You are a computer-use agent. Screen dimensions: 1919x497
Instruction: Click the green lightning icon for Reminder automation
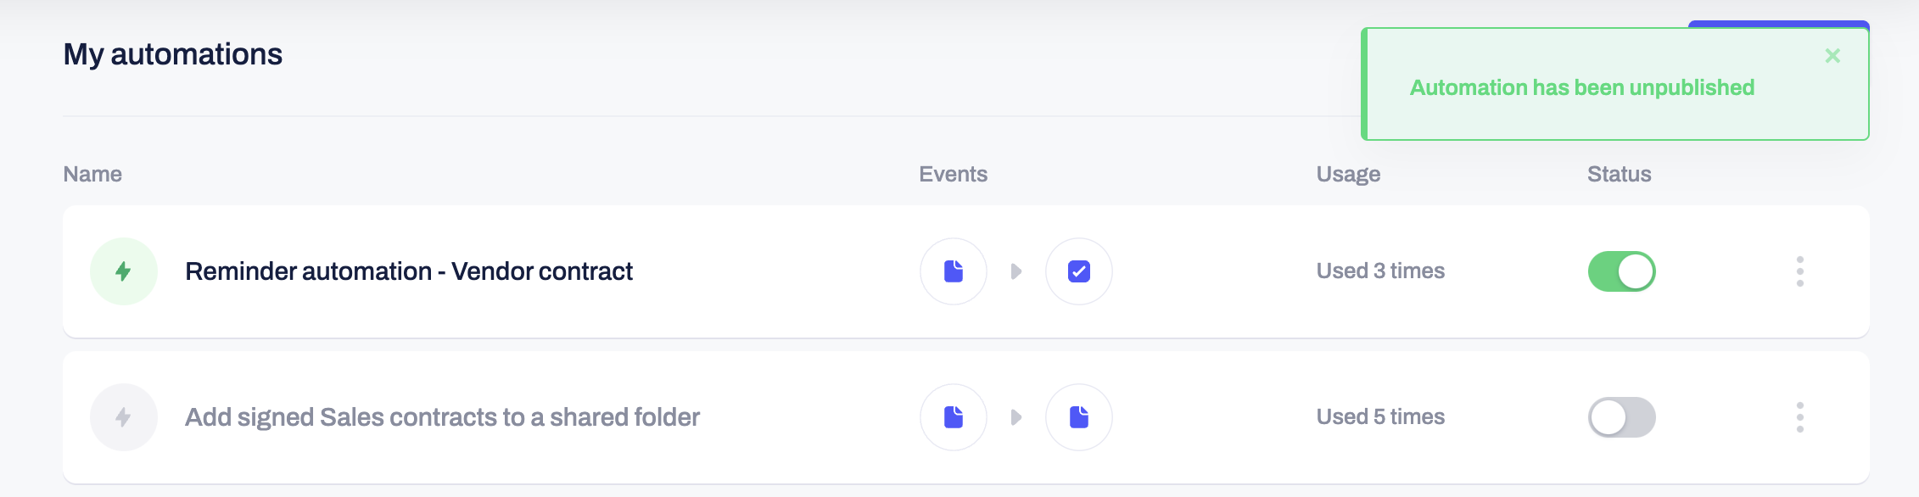[x=124, y=271]
